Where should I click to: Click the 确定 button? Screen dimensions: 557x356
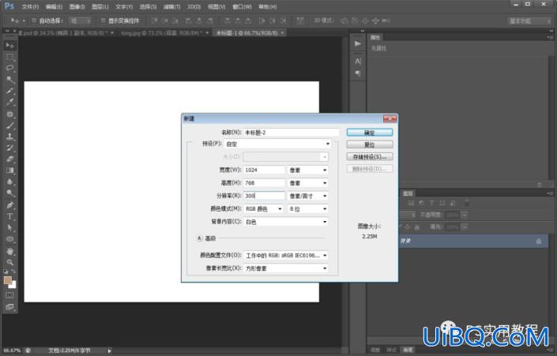370,133
